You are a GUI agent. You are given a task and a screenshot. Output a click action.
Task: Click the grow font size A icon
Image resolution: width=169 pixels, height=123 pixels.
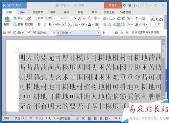coord(79,18)
